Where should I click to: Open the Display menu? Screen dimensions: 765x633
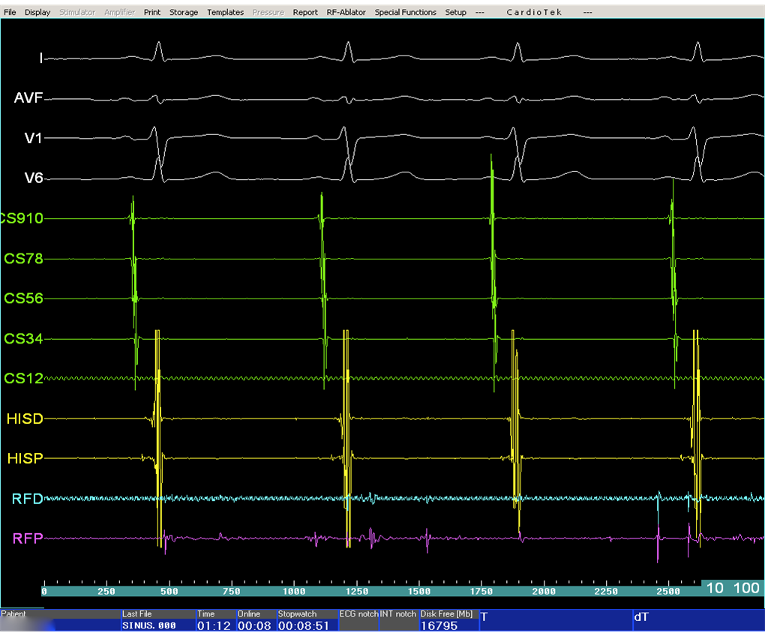[x=37, y=12]
